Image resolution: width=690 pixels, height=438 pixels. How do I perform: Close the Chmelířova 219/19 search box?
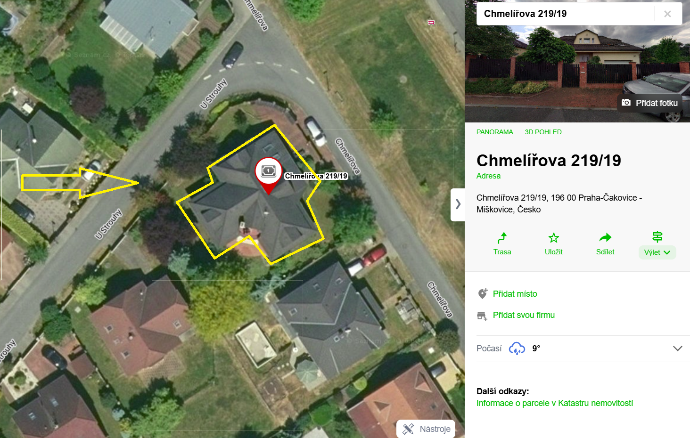click(667, 14)
